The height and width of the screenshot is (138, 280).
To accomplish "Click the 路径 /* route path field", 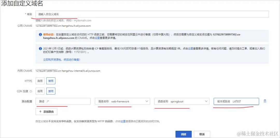I will [x=63, y=101].
